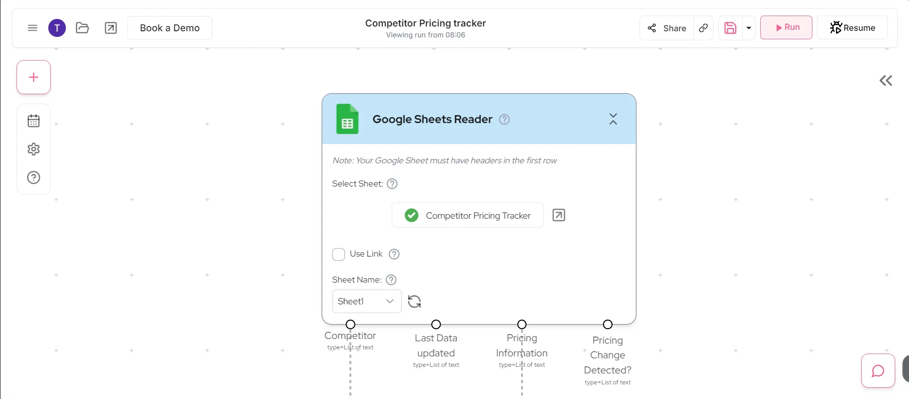Add a new node with plus button

34,77
